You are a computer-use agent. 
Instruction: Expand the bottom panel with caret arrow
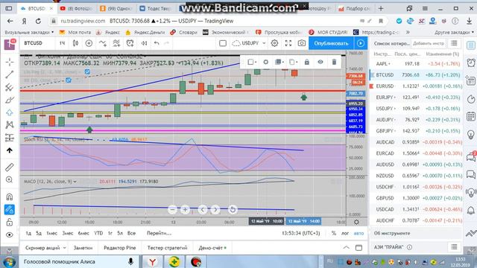(x=346, y=248)
